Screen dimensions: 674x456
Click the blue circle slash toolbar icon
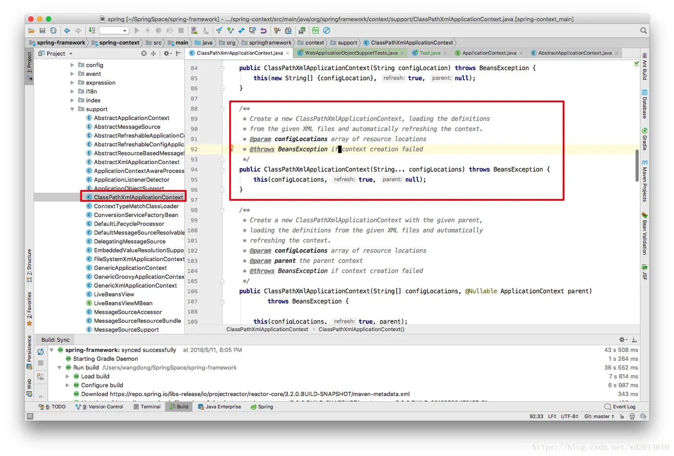click(x=327, y=31)
